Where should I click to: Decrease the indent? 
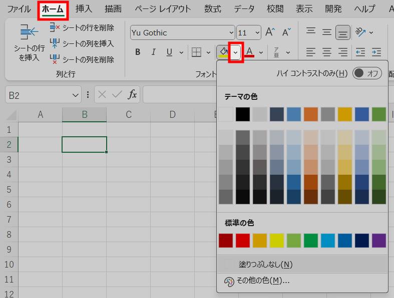pos(360,52)
